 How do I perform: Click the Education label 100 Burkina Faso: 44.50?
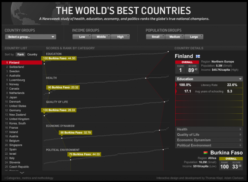(59, 58)
